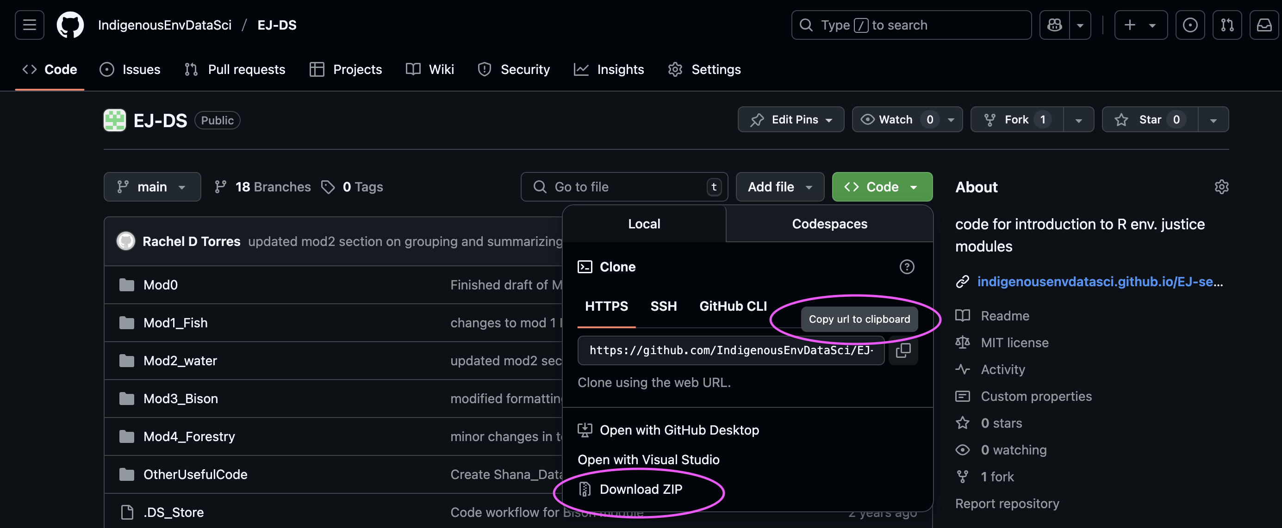The image size is (1282, 528).
Task: Switch to the Issues tab
Action: (x=130, y=69)
